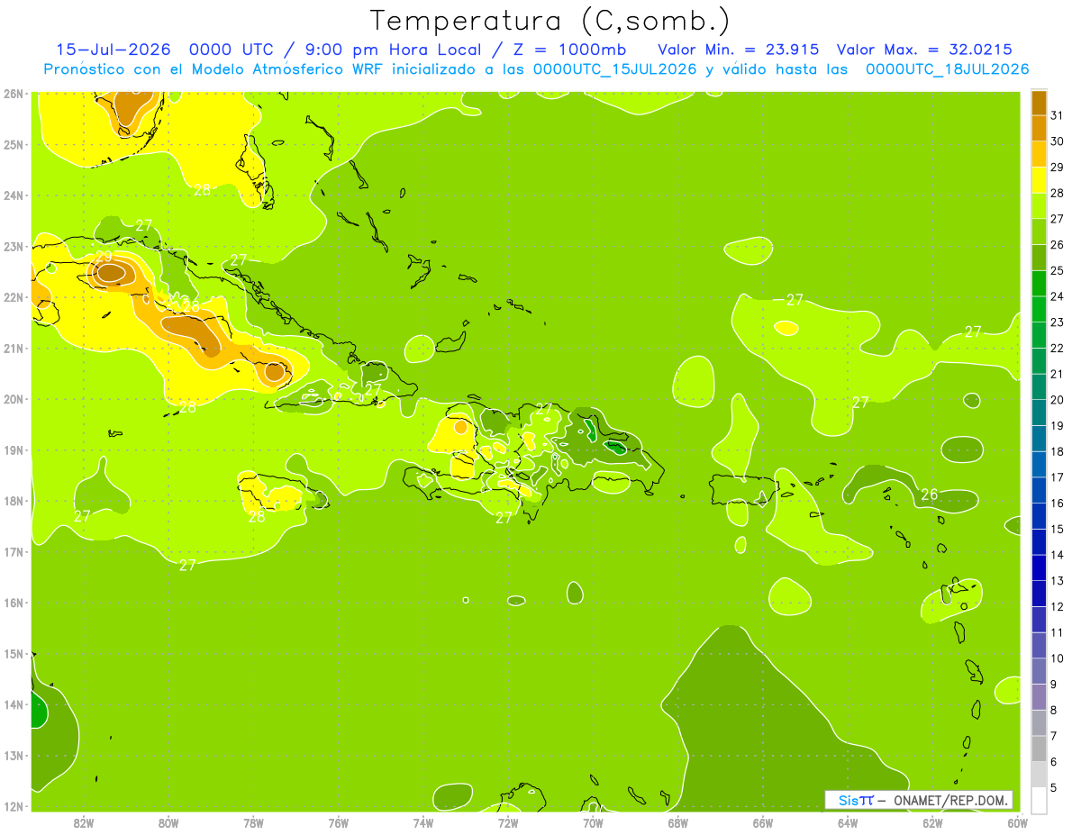Pick the legend color band between 24 and 25

(x=1039, y=283)
